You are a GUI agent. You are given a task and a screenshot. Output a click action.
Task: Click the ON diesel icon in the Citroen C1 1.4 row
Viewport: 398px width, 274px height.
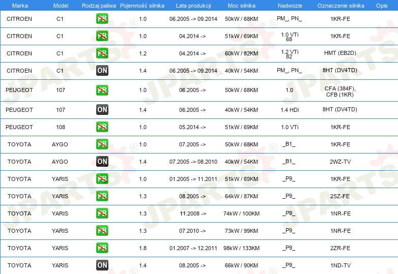click(102, 71)
